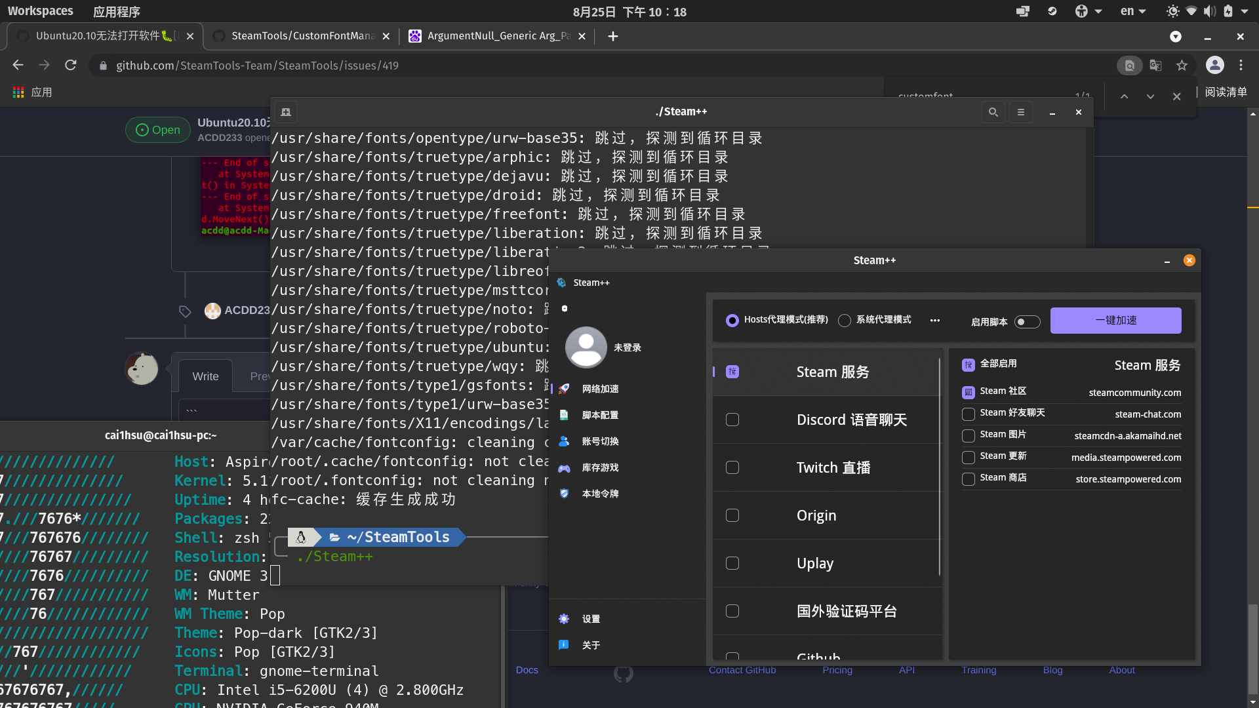The image size is (1259, 708).
Task: Open Chrome three-dot menu
Action: [1241, 65]
